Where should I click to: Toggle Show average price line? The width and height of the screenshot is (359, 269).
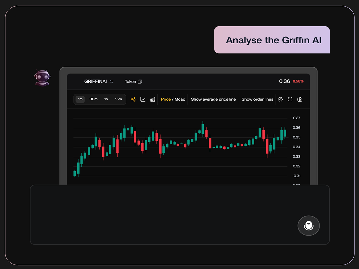coord(213,99)
